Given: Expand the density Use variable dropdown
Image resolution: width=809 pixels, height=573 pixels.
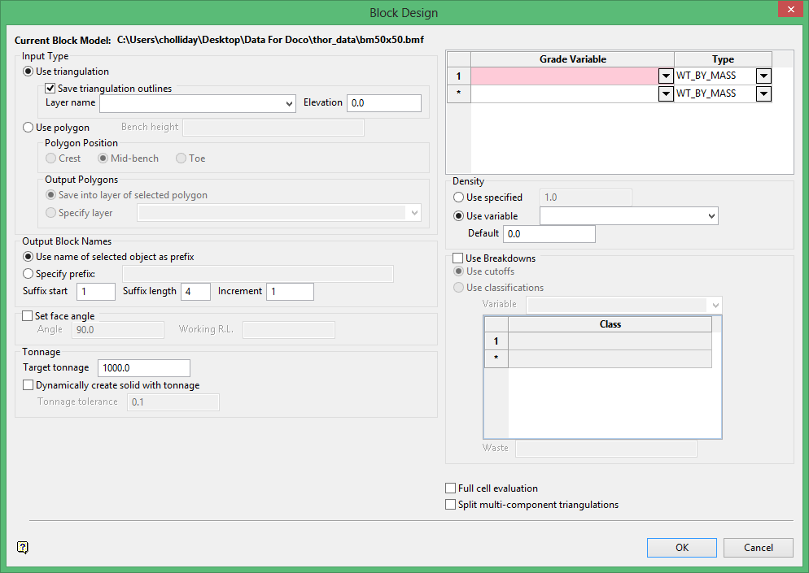Looking at the screenshot, I should tap(712, 216).
